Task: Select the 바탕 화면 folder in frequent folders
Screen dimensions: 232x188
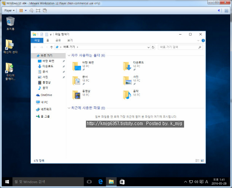Action: click(83, 66)
